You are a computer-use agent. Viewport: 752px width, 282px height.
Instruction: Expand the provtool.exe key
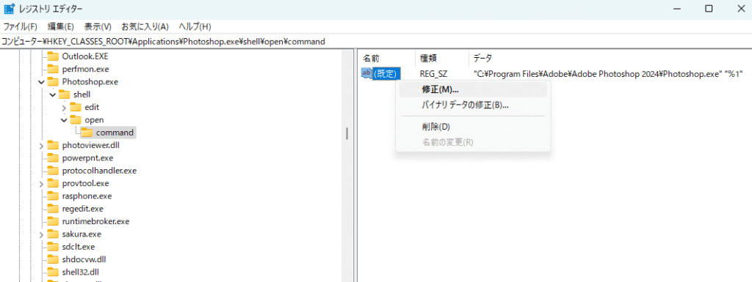[x=41, y=184]
